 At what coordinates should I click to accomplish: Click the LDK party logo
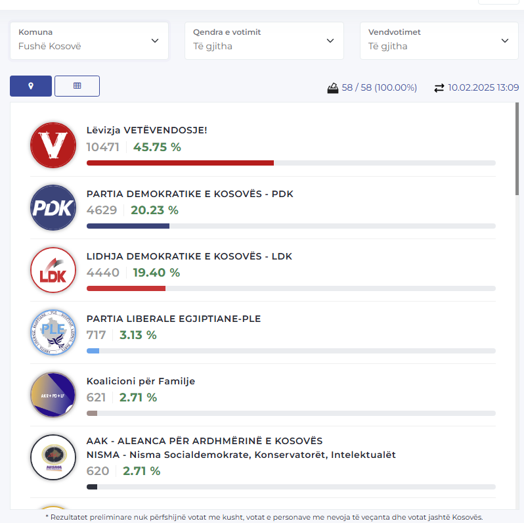coord(53,270)
